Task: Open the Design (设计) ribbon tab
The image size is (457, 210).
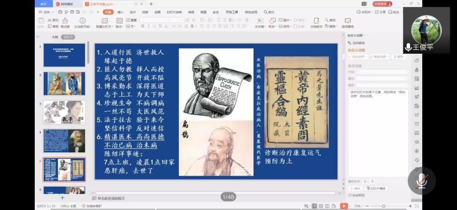Action: [133, 12]
